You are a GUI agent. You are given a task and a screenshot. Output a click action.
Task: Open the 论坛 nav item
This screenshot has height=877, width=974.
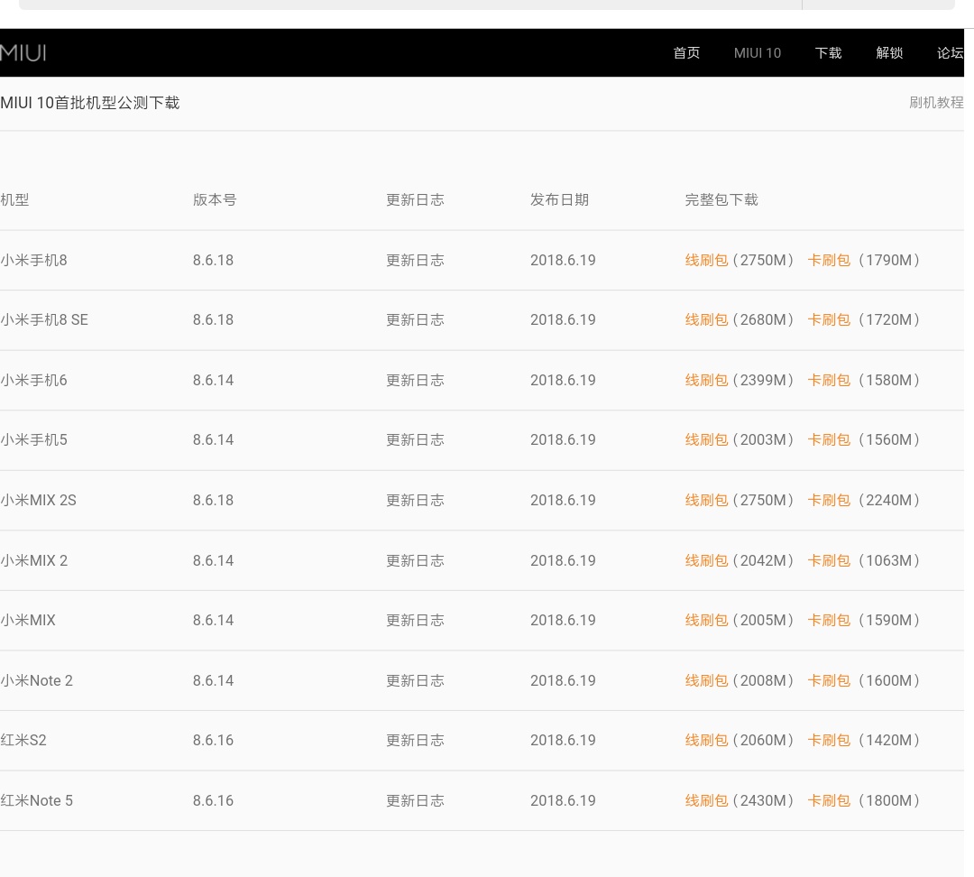click(950, 53)
